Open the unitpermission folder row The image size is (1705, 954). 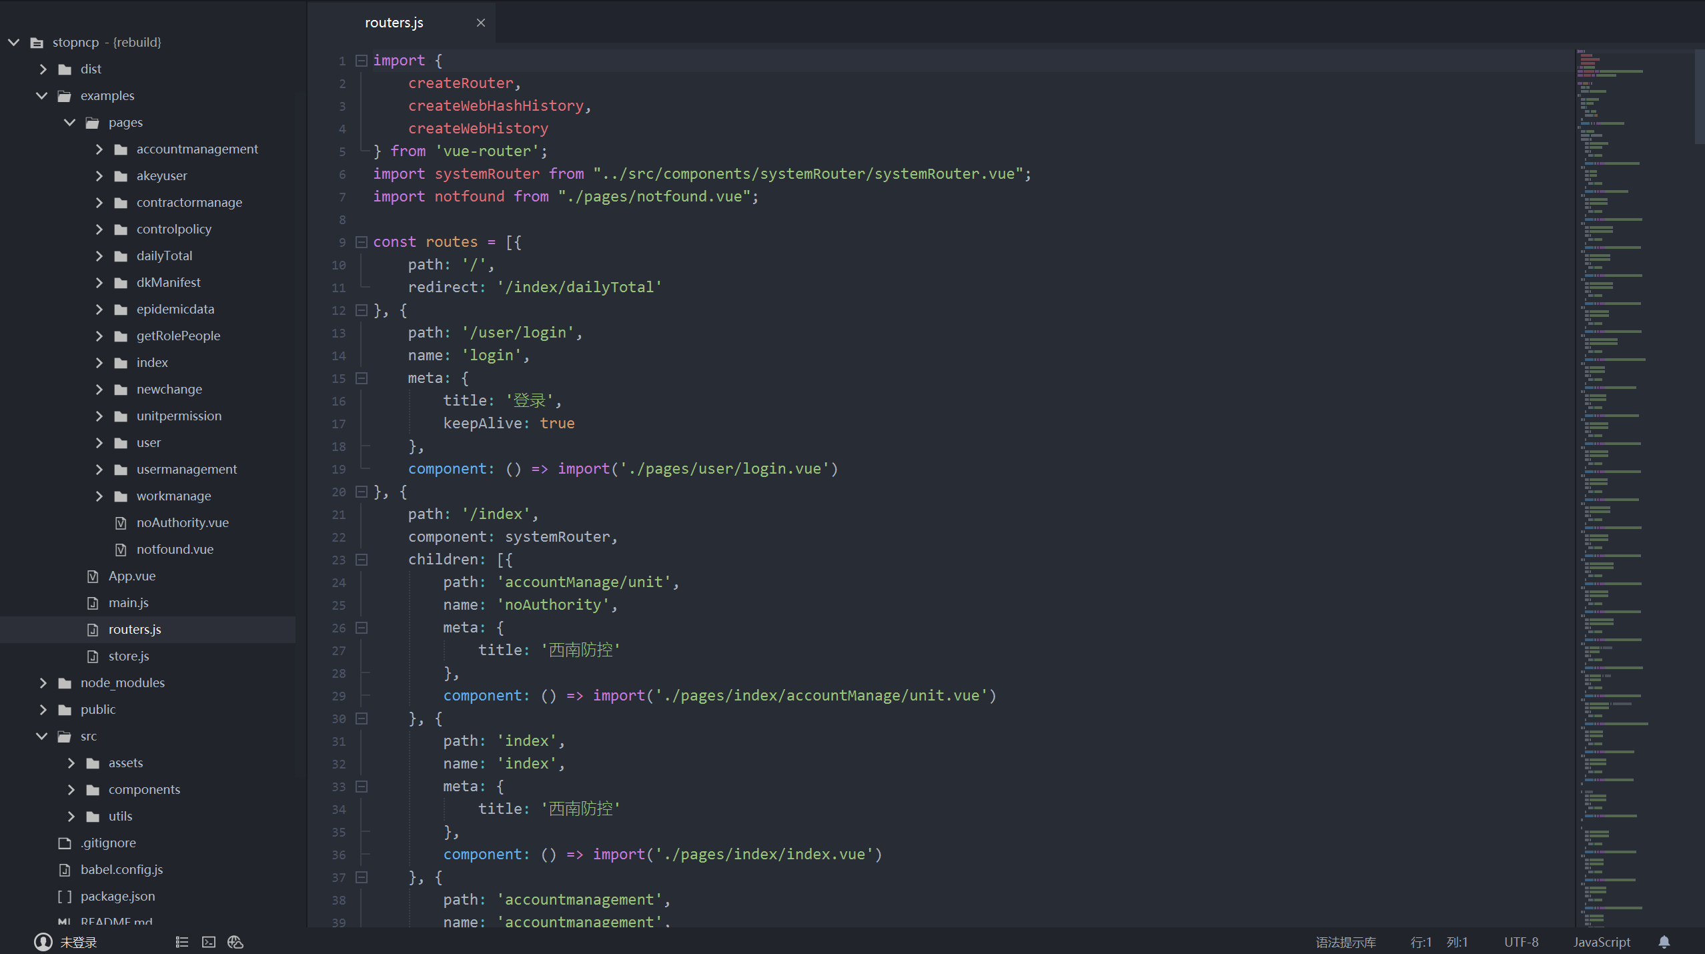[x=148, y=416]
